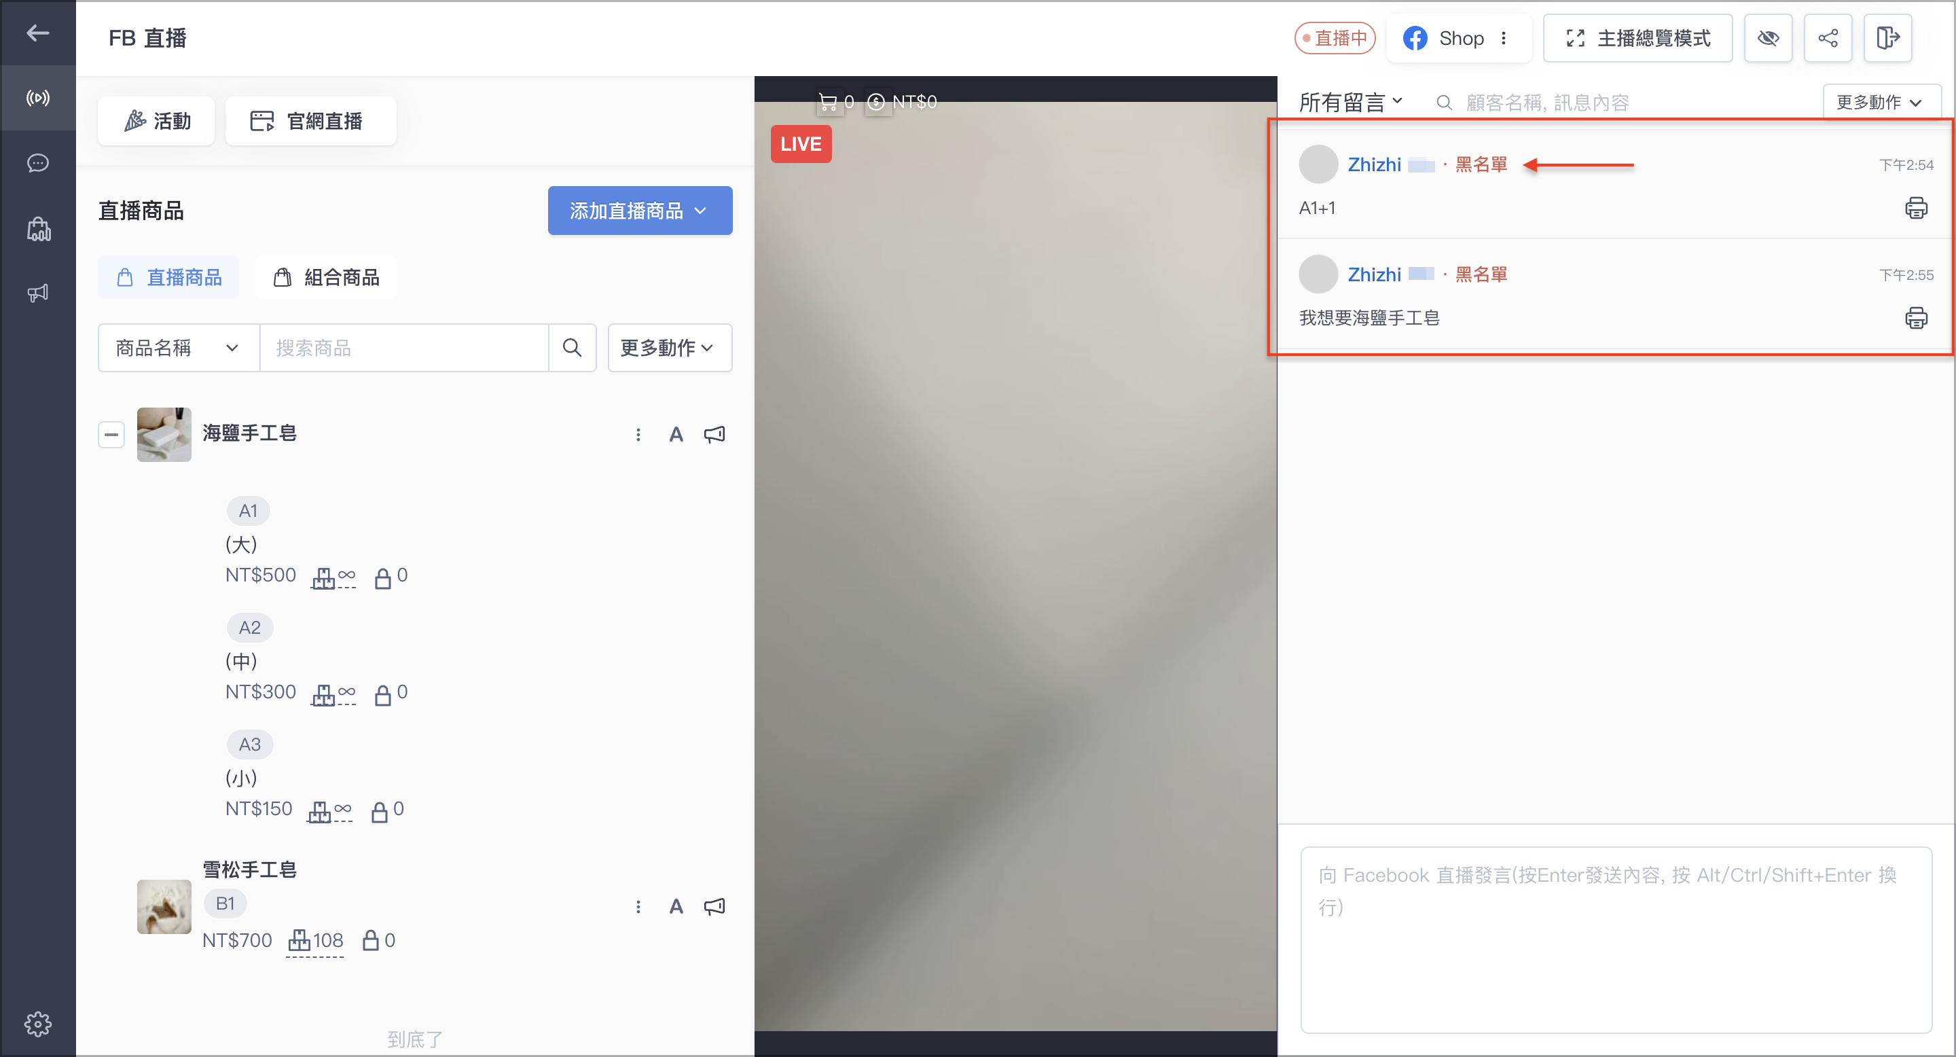Toggle the hidden eye visibility button
This screenshot has height=1057, width=1956.
[1768, 38]
